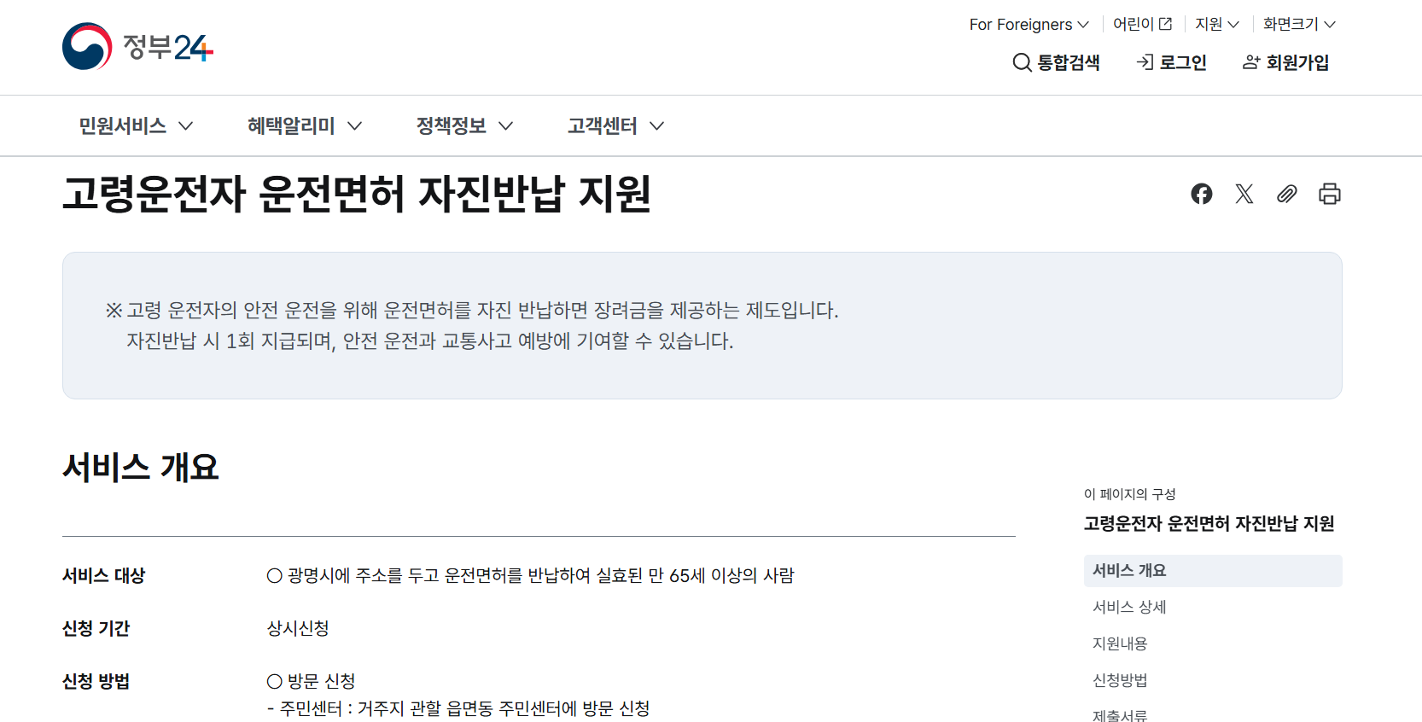Screen dimensions: 1422x722
Task: Jump to 서비스 개요 section
Action: tap(1213, 571)
